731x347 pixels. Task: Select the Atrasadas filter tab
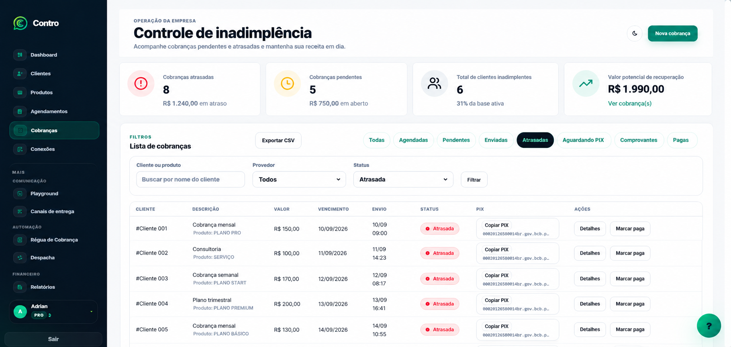(535, 140)
